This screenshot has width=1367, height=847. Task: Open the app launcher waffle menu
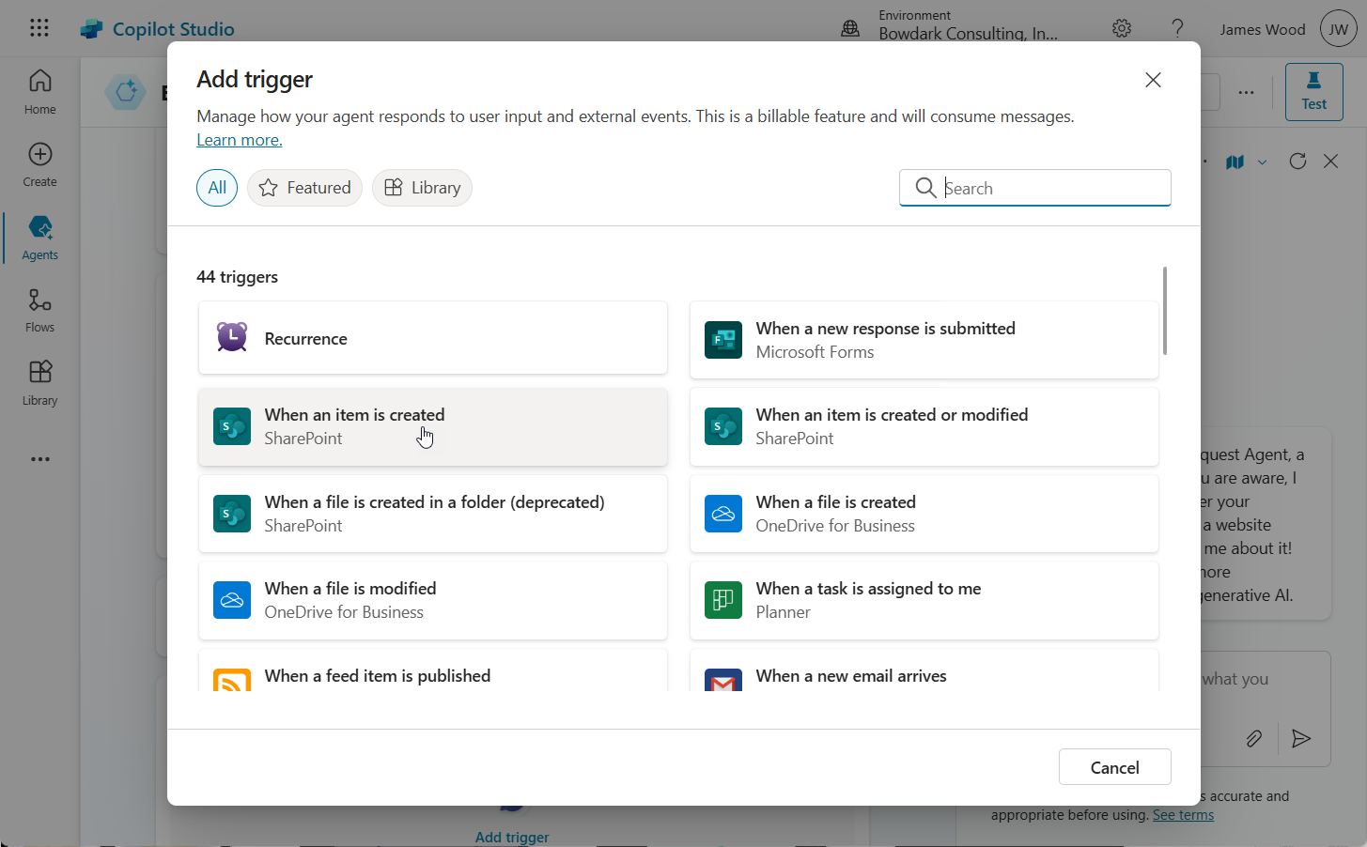point(39,28)
